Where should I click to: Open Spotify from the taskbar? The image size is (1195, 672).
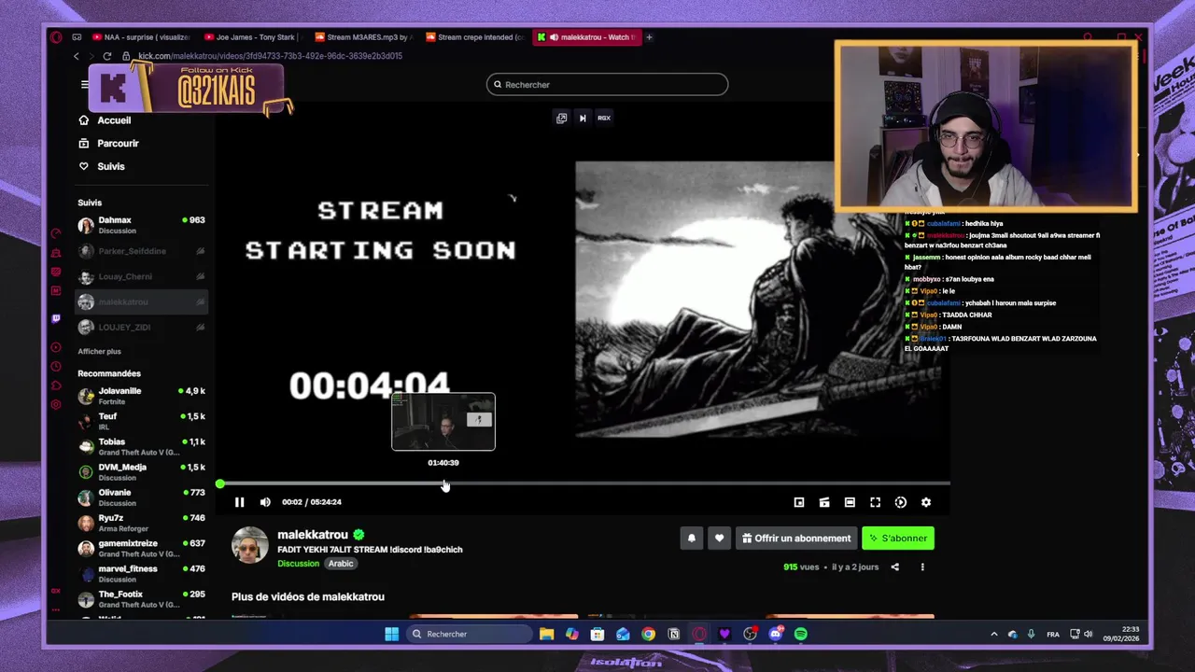pos(801,634)
